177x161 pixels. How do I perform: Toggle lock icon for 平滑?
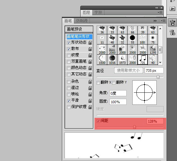pyautogui.click(x=90, y=100)
